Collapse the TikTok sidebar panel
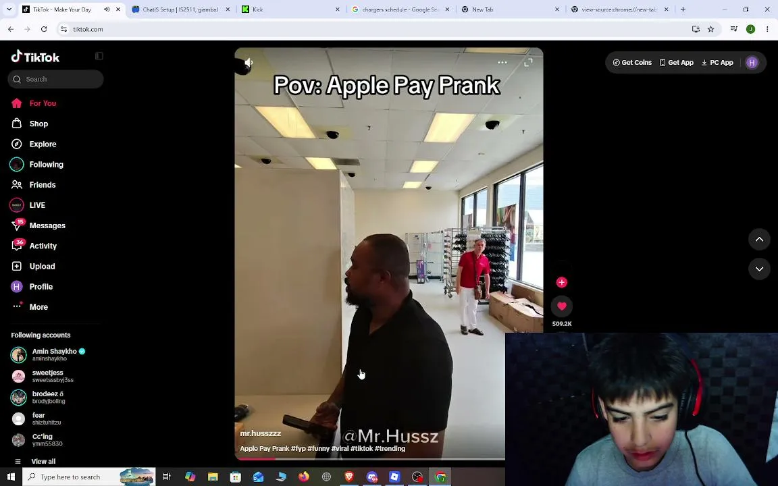The height and width of the screenshot is (486, 778). tap(99, 56)
